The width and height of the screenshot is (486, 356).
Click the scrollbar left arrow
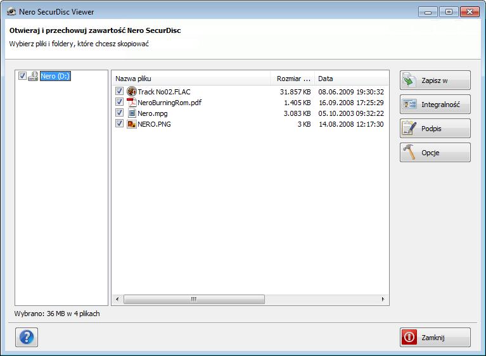[117, 299]
